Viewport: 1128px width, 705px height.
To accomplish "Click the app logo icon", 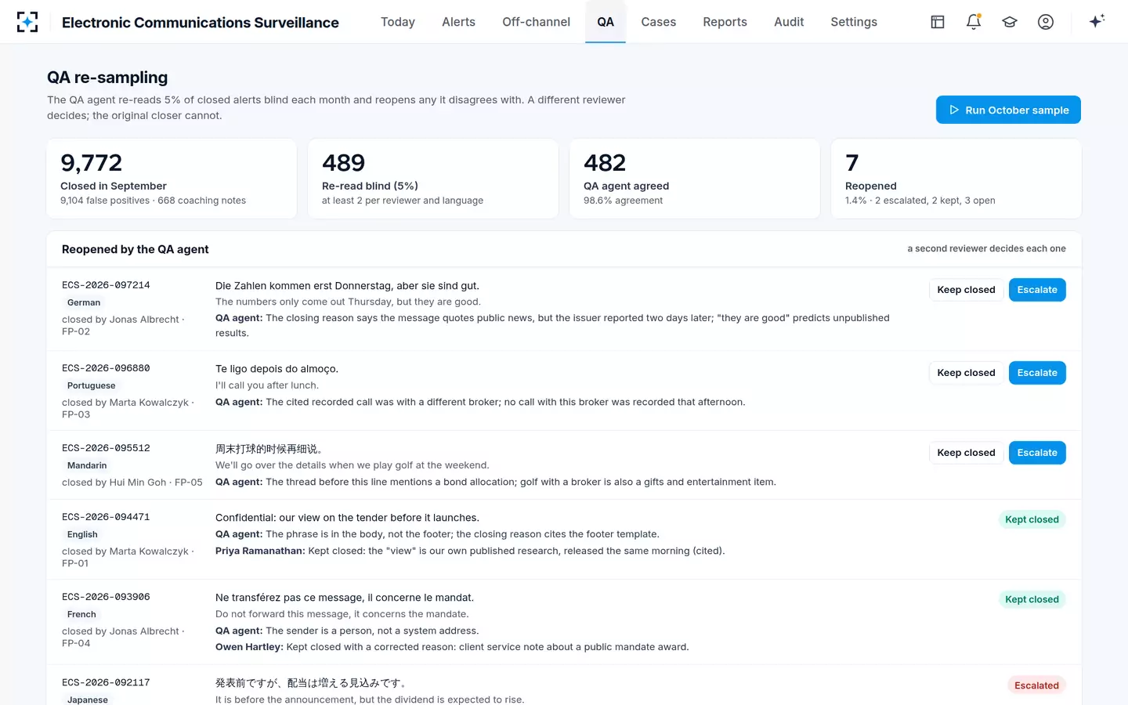I will [x=27, y=22].
